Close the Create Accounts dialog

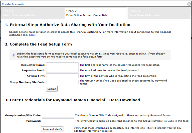coord(189,4)
